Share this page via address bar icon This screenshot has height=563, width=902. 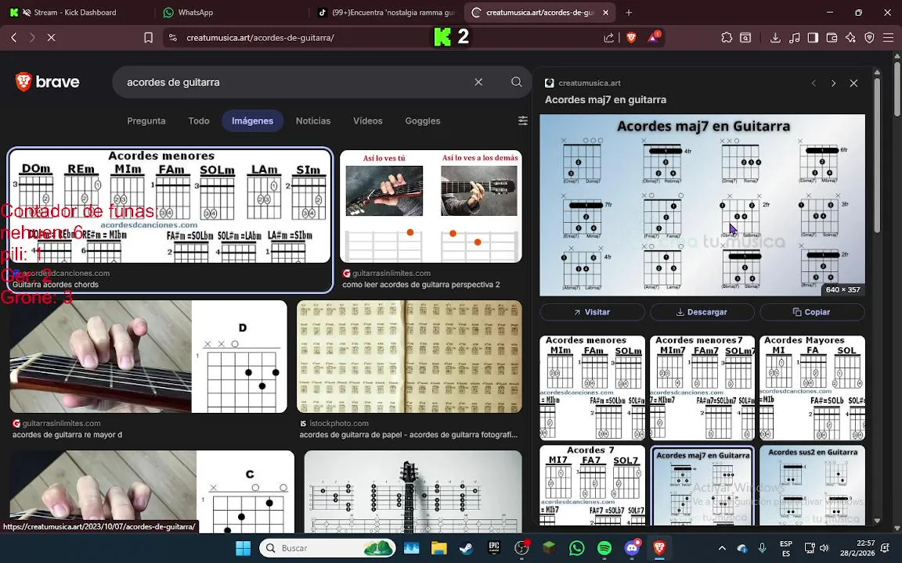point(608,38)
